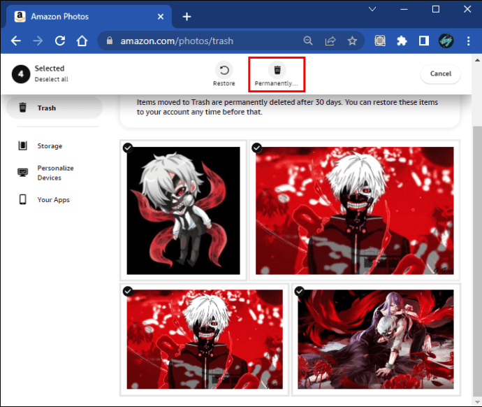
Task: Open a new browser tab
Action: pos(187,16)
